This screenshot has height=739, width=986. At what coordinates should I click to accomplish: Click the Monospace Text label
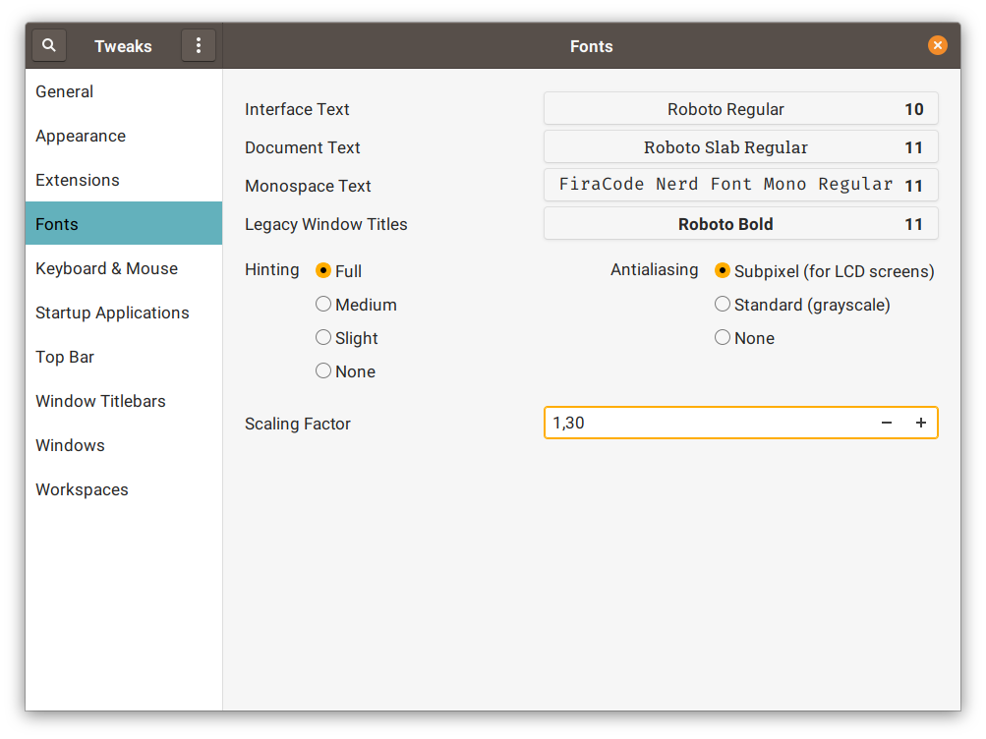(308, 186)
